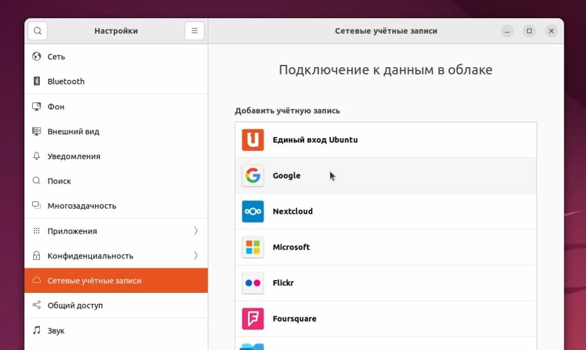The image size is (586, 350).
Task: Click the music note icon beside Звук
Action: point(37,330)
